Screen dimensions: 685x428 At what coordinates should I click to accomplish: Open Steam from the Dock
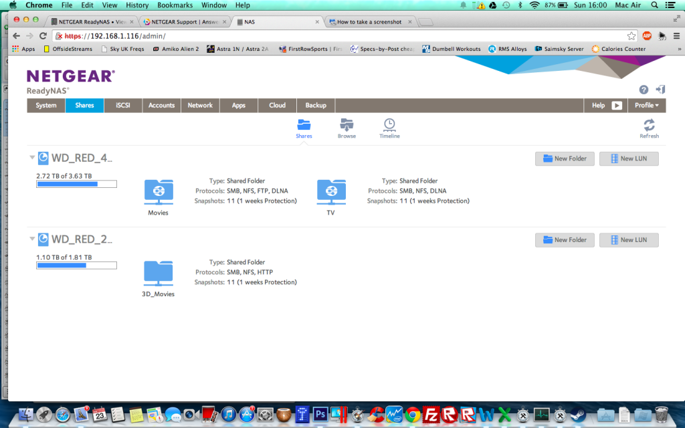(x=579, y=414)
